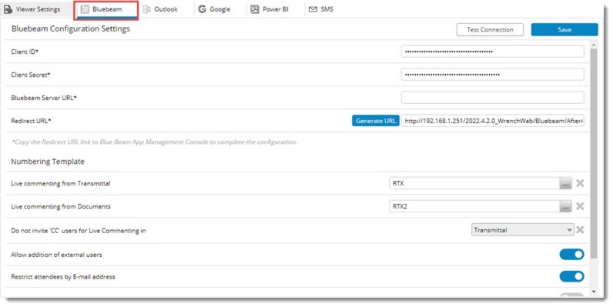The width and height of the screenshot is (613, 307).
Task: Click the Test Connection button
Action: click(x=490, y=30)
